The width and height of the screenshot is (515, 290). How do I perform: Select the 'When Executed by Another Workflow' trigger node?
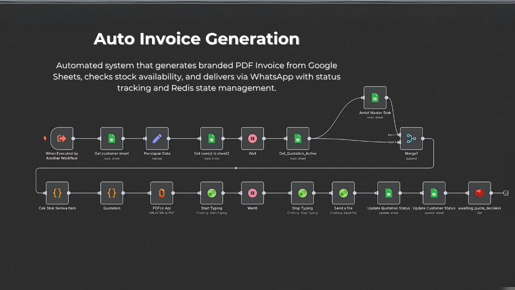tap(62, 139)
